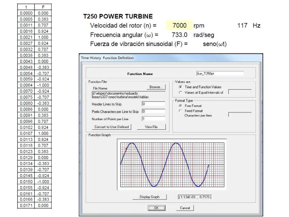Click F cell beside t = 0.0000
This screenshot has width=289, height=217.
[43, 13]
